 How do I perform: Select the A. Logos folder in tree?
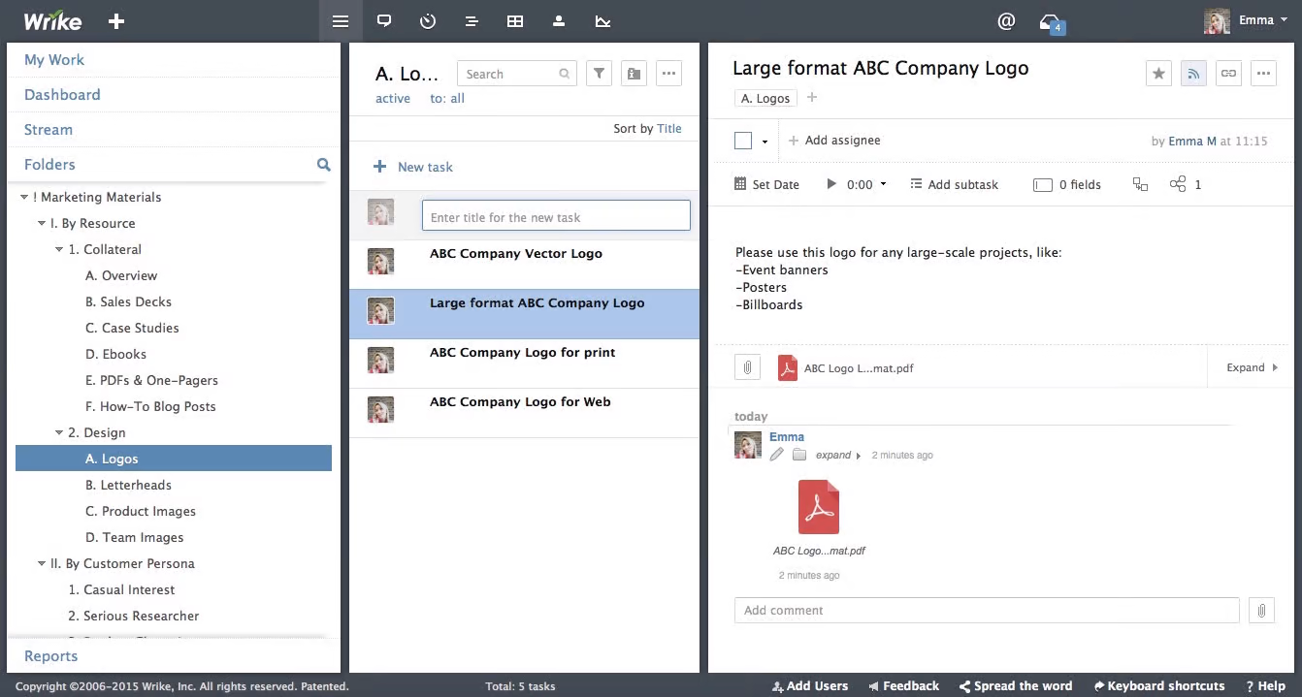click(174, 459)
